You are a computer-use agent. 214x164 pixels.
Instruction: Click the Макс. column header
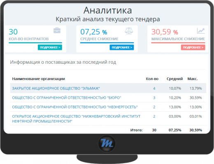click(x=193, y=79)
